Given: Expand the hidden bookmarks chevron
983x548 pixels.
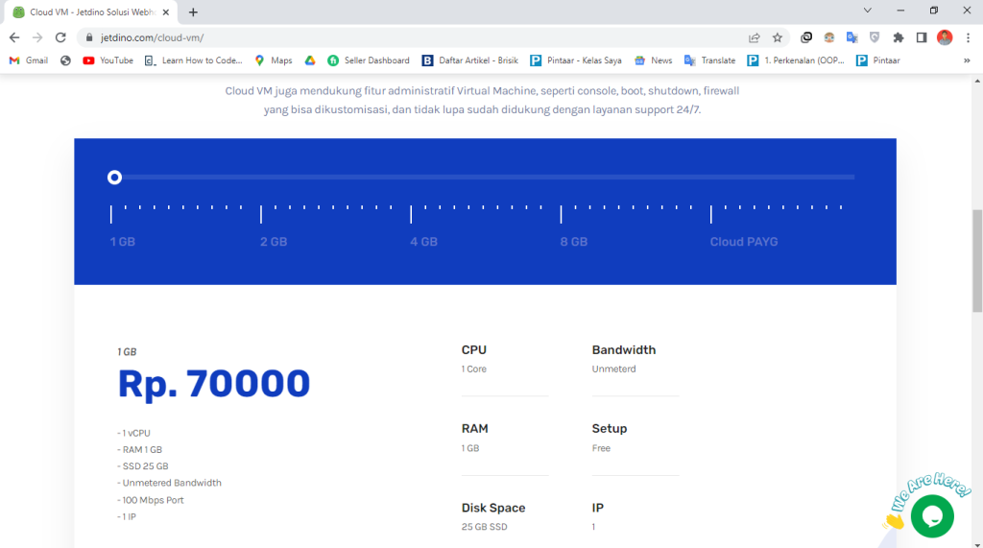Looking at the screenshot, I should (x=967, y=60).
